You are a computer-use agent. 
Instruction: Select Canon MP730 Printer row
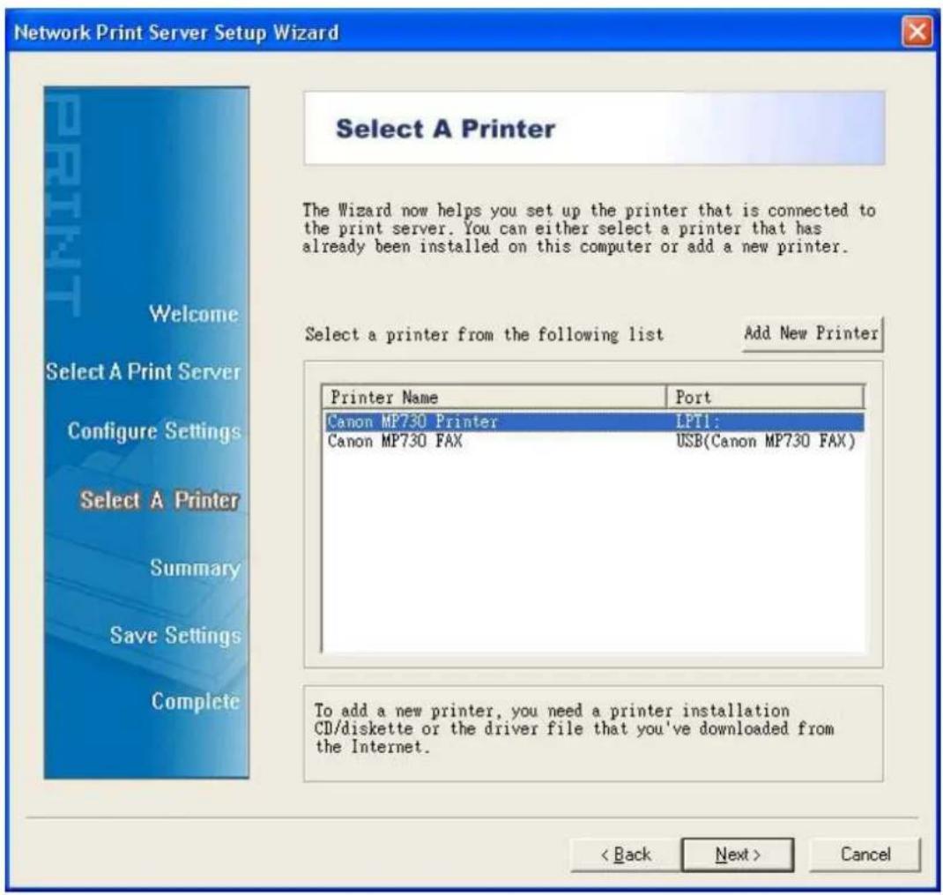[x=594, y=421]
